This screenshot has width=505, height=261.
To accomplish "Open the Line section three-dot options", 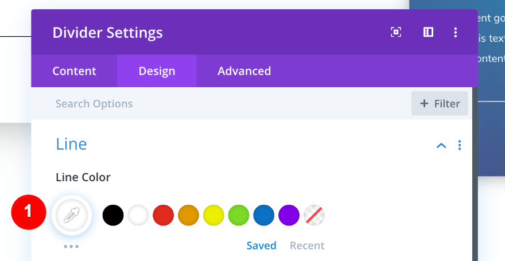I will pyautogui.click(x=459, y=145).
